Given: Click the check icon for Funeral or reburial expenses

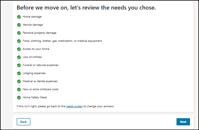Looking at the screenshot, I should click(x=19, y=65).
